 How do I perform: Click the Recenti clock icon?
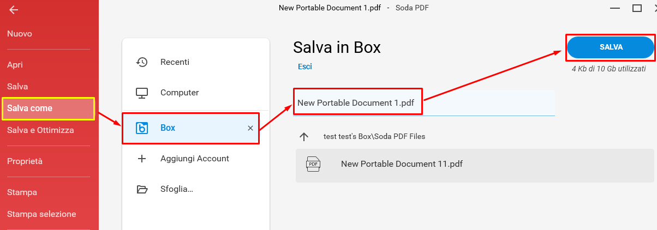click(x=142, y=62)
